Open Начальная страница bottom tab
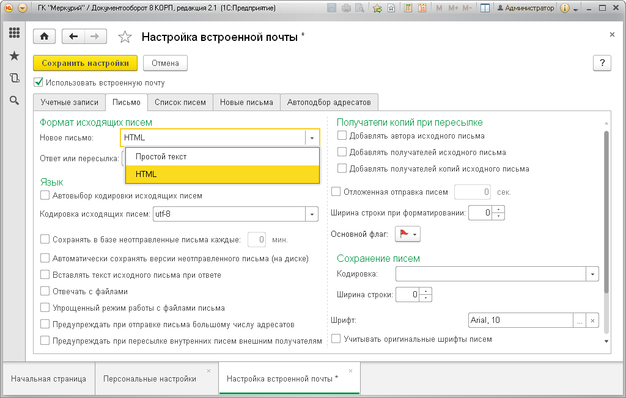This screenshot has width=626, height=398. tap(48, 379)
